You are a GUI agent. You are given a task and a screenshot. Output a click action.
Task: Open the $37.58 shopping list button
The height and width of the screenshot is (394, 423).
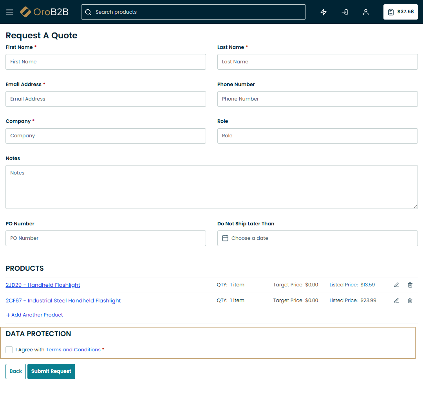click(400, 12)
